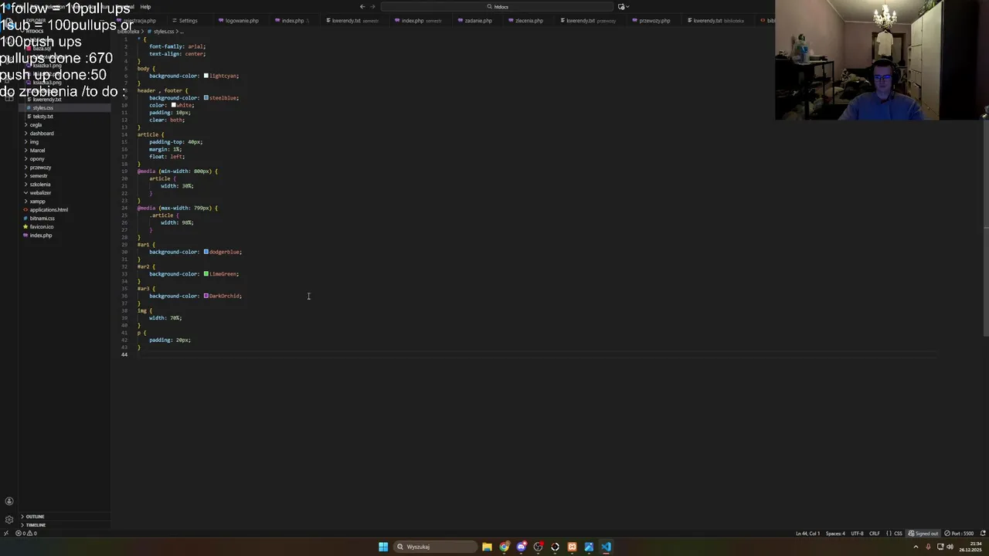Open the Copilot chat icon beside the search bar
Screen dimensions: 989x556
pos(621,7)
